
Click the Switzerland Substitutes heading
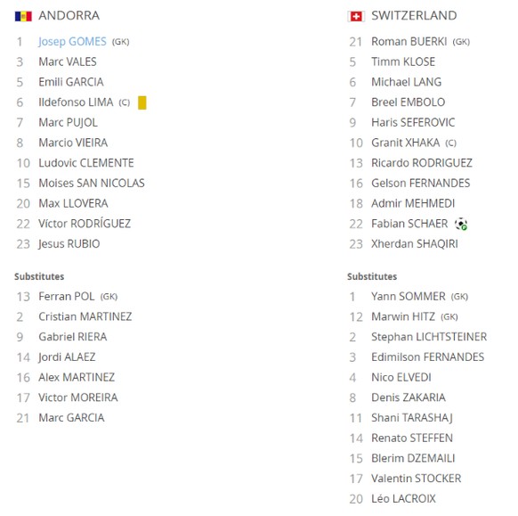pyautogui.click(x=372, y=276)
